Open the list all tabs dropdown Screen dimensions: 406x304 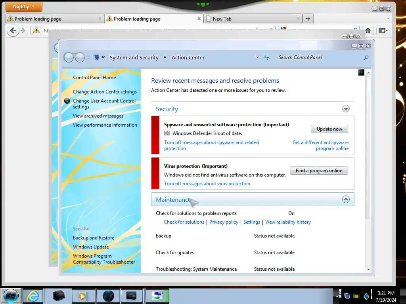388,18
